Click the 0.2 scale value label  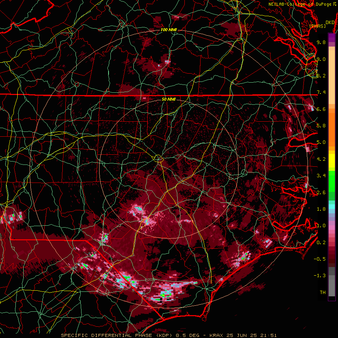pyautogui.click(x=321, y=243)
